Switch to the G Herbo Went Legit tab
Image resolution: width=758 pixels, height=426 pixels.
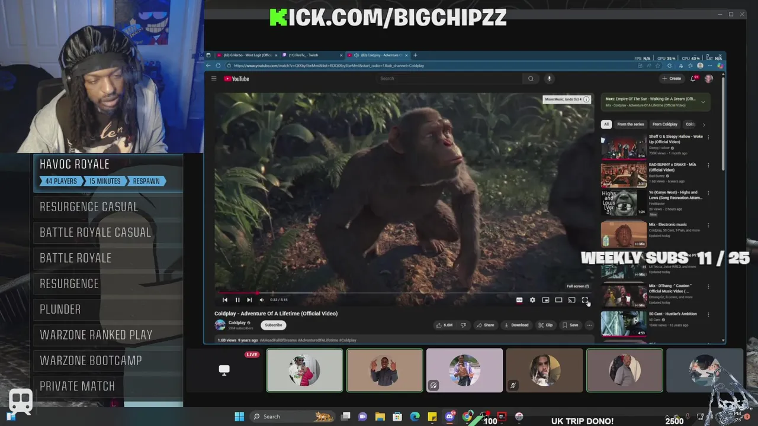(246, 55)
